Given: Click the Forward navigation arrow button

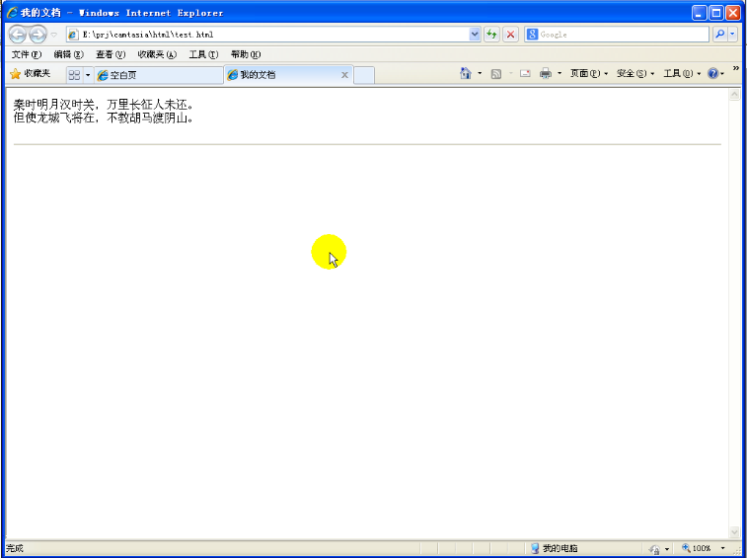Looking at the screenshot, I should 37,35.
